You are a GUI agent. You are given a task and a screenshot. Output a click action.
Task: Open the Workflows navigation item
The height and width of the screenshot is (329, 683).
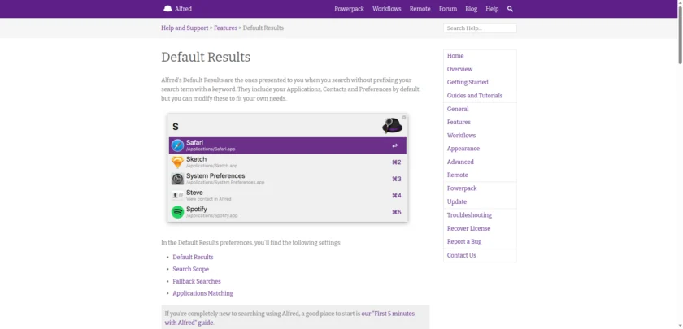pos(387,9)
